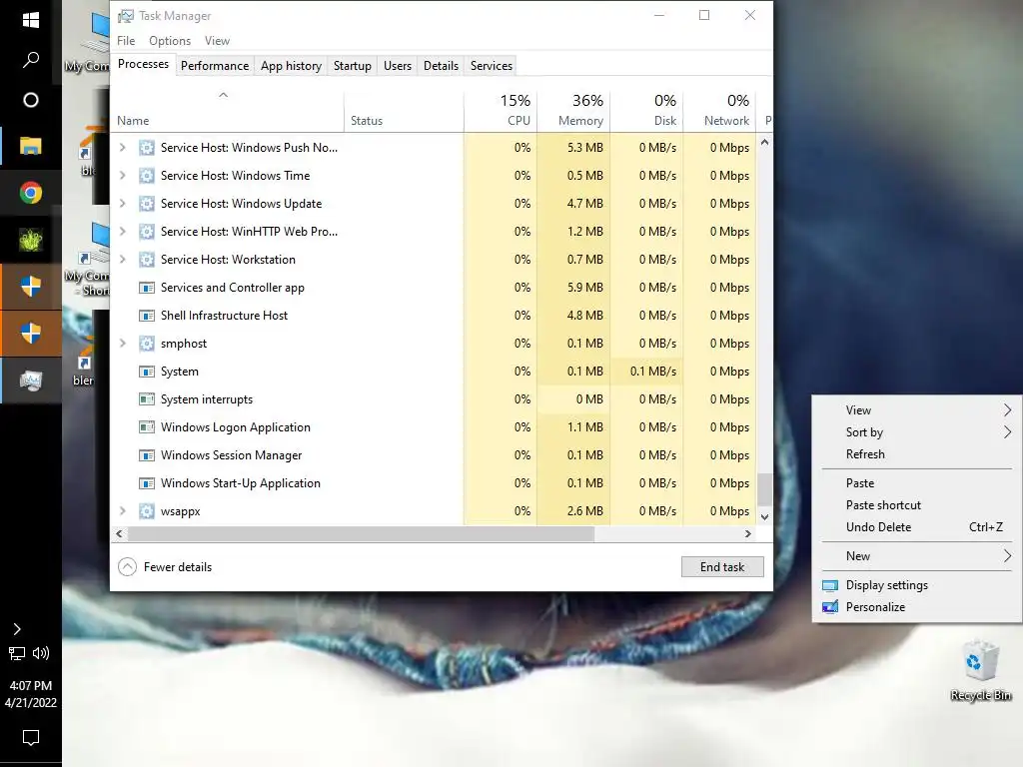Sort processes by the Network column header
Viewport: 1023px width, 767px height.
pos(719,112)
